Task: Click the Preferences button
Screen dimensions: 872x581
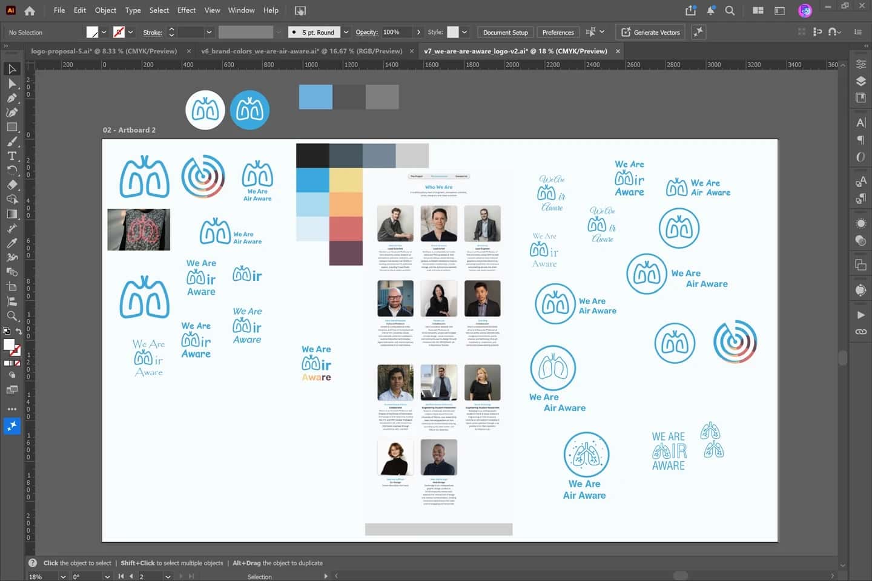Action: (x=558, y=32)
